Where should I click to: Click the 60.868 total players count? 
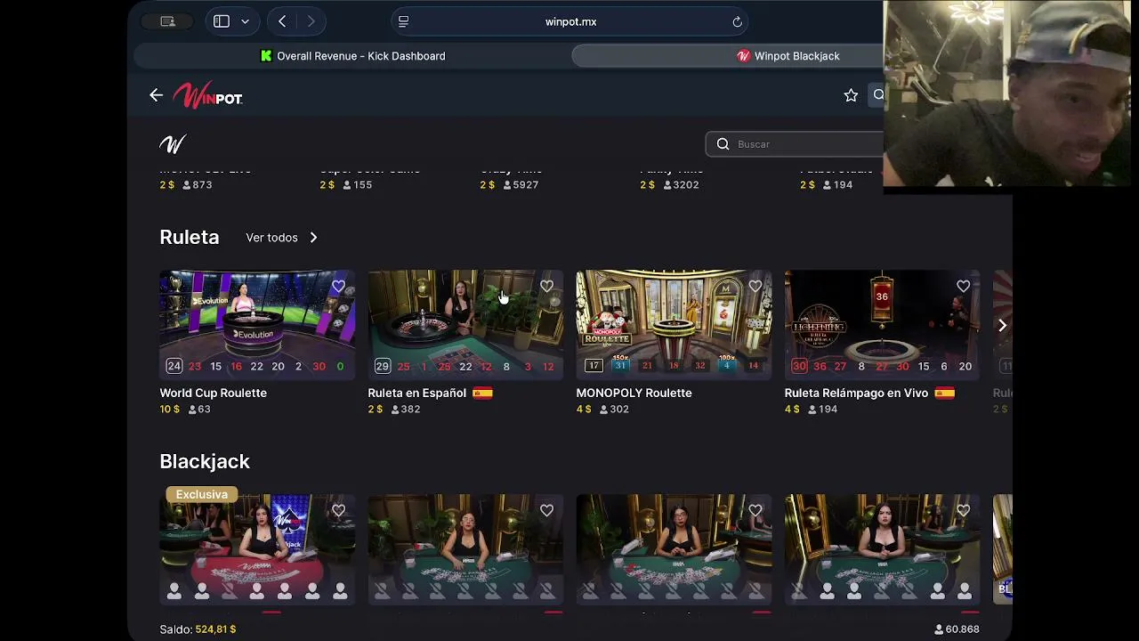pyautogui.click(x=962, y=629)
